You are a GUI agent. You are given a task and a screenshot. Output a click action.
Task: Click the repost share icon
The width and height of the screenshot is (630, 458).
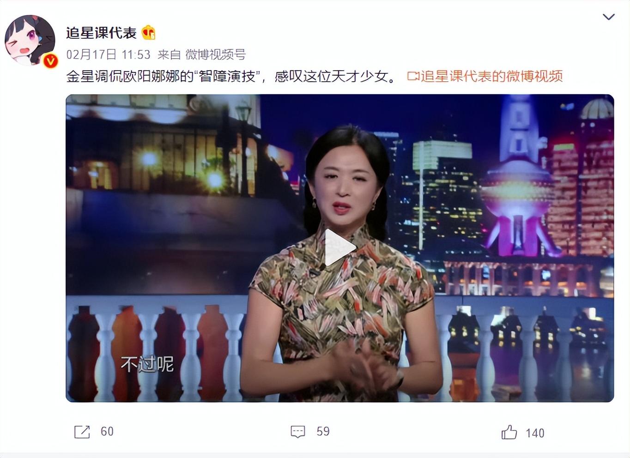point(82,432)
